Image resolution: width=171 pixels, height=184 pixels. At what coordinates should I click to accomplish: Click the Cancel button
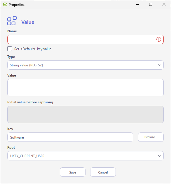(x=103, y=172)
